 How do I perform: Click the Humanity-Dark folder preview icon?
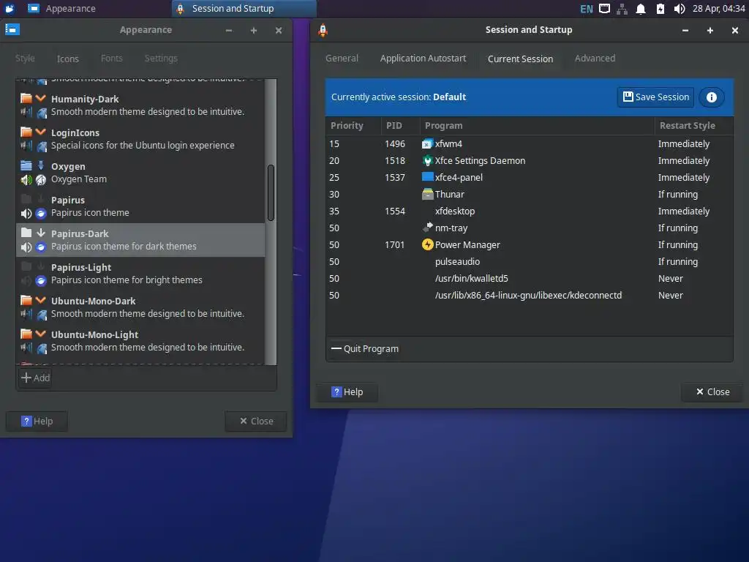(26, 99)
